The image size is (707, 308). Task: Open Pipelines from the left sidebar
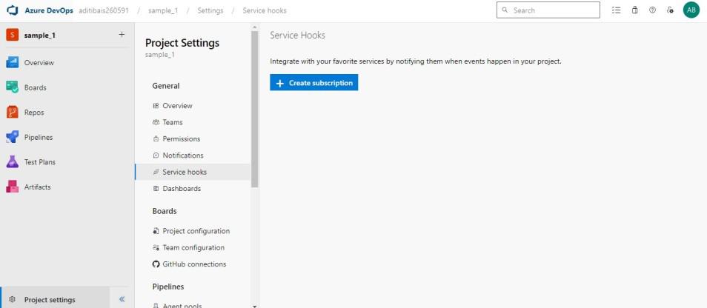(x=38, y=137)
